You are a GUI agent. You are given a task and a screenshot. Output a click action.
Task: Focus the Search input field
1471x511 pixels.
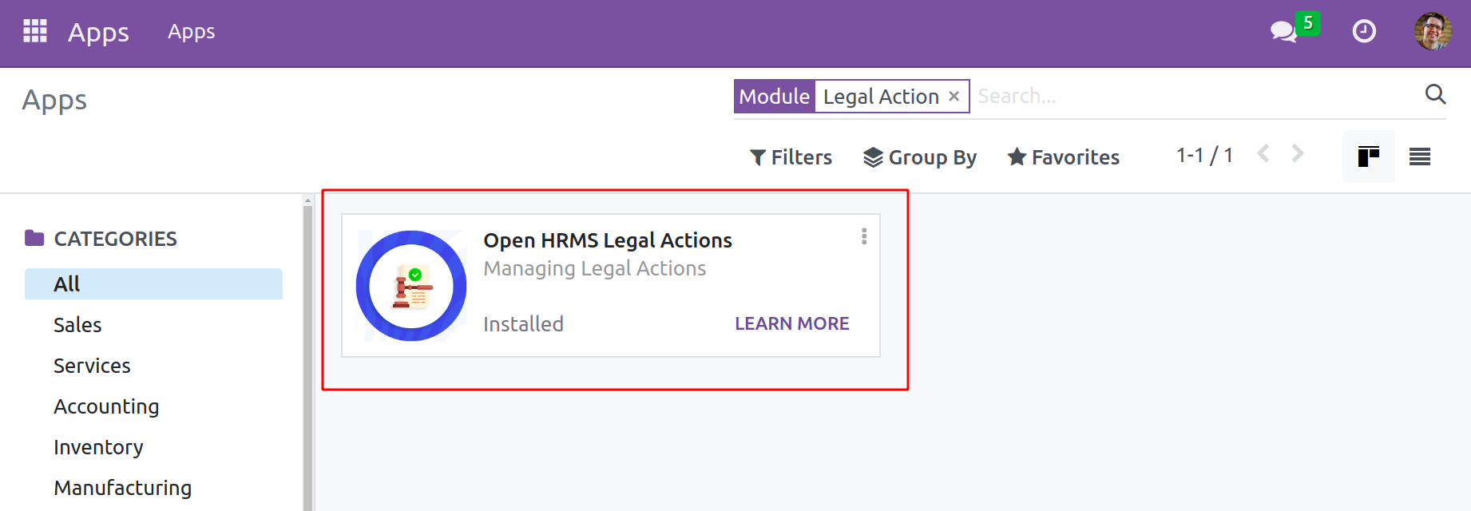point(1198,96)
